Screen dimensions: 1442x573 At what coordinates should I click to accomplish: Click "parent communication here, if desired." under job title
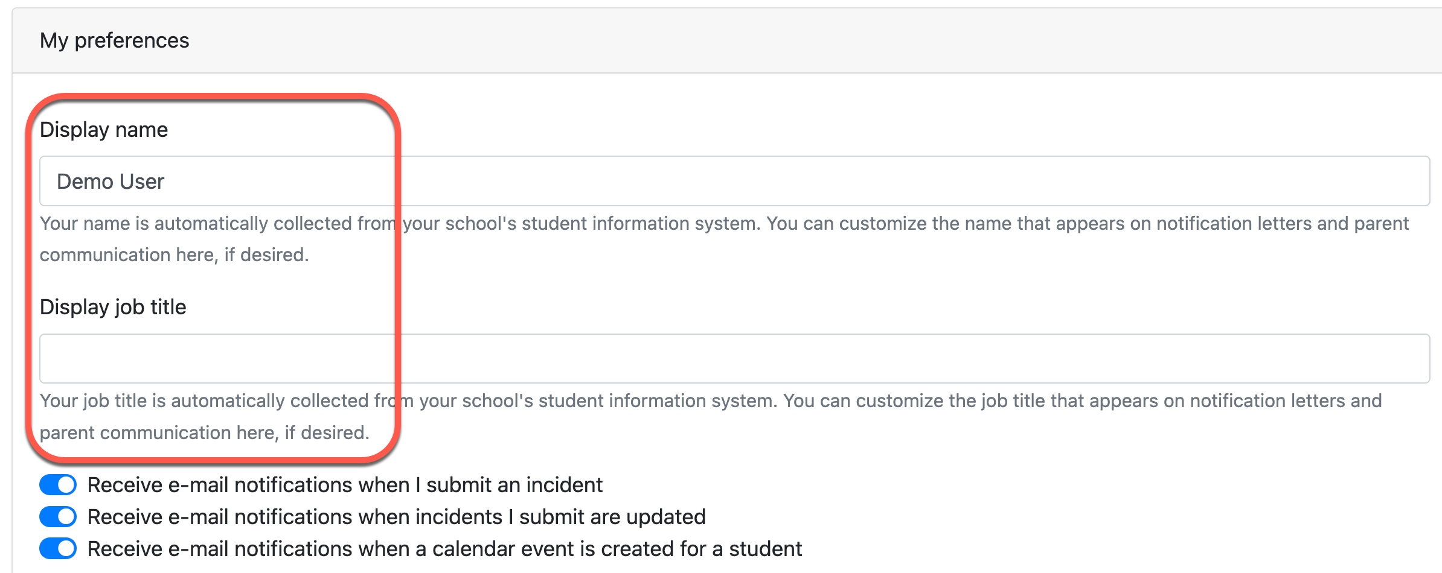coord(204,433)
